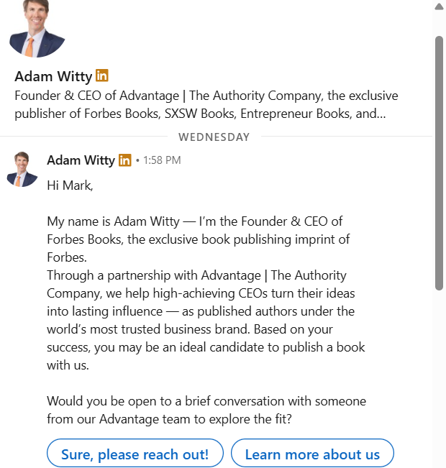Image resolution: width=446 pixels, height=468 pixels.
Task: Click the WEDNESDAY date divider
Action: click(214, 137)
